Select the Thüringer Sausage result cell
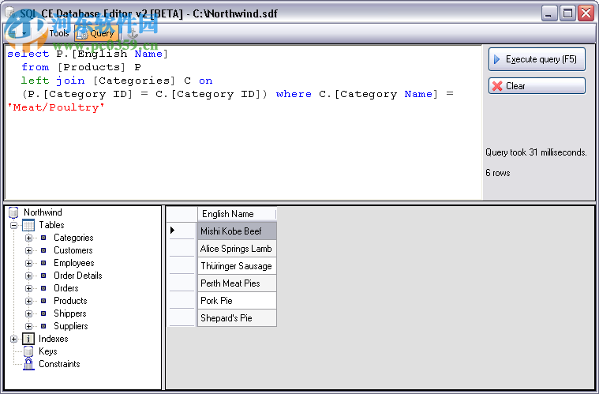This screenshot has width=599, height=394. click(237, 266)
